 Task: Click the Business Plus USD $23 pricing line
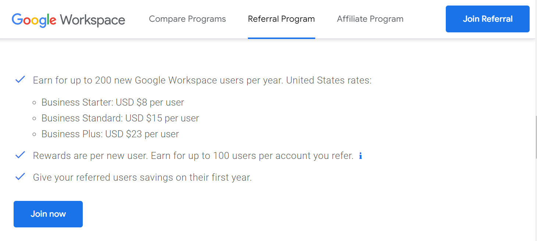pos(110,134)
